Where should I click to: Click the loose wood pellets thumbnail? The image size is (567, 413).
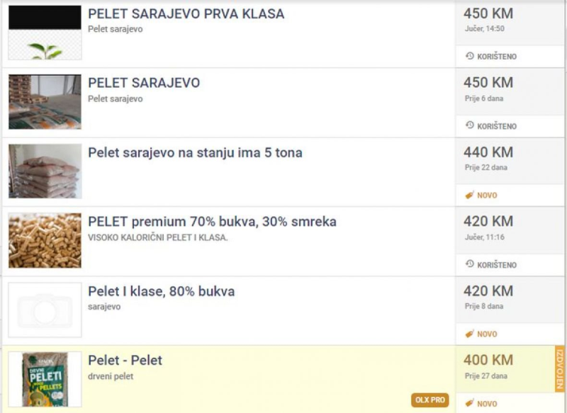pyautogui.click(x=45, y=241)
